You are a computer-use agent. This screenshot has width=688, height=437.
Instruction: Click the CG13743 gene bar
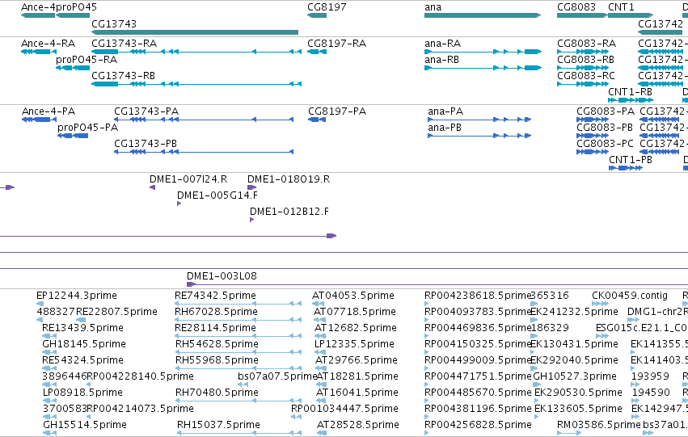point(195,32)
